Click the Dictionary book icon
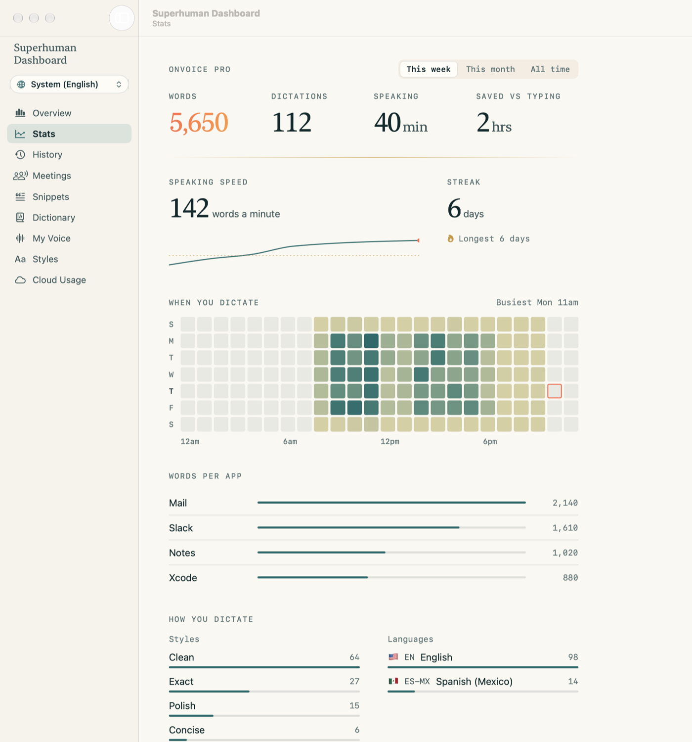 coord(20,218)
